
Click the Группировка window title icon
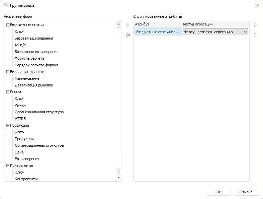pos(6,5)
